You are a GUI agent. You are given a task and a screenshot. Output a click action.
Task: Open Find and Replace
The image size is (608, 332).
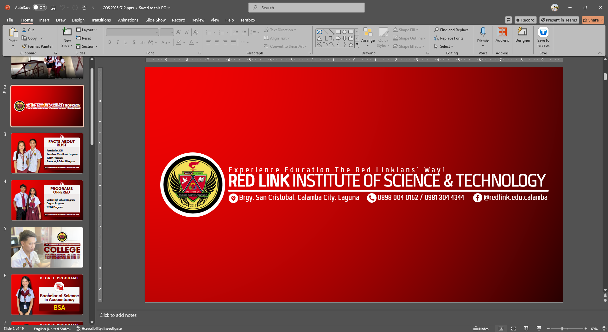451,30
